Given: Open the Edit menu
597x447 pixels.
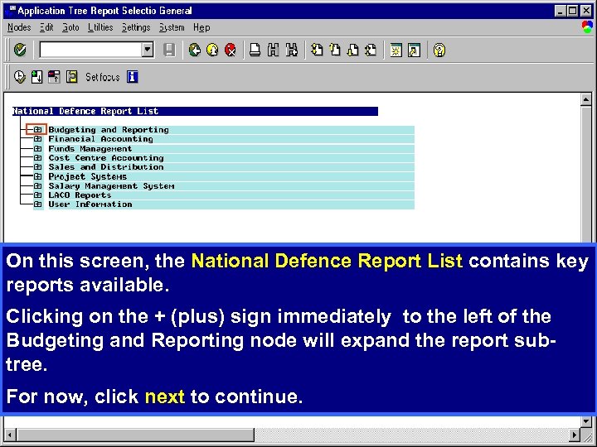Looking at the screenshot, I should tap(46, 27).
